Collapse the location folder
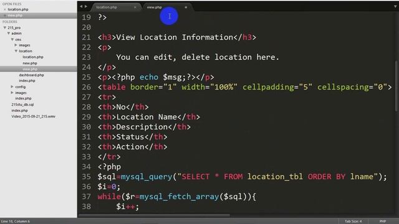This screenshot has width=399, height=224. coord(16,51)
